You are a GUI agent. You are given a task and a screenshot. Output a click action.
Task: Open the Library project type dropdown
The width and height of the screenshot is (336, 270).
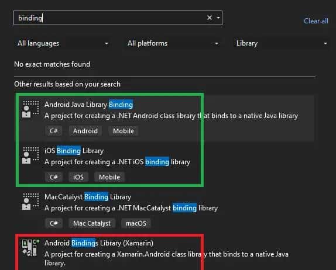[x=282, y=43]
